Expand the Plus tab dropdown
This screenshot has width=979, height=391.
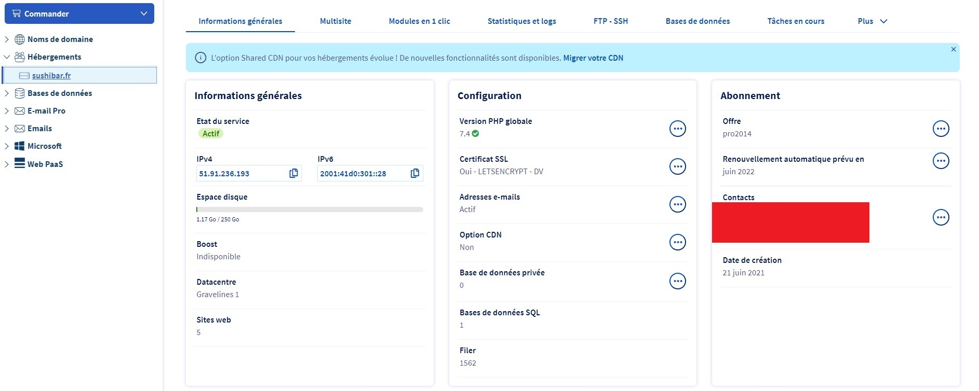(x=872, y=21)
